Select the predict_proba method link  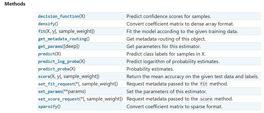[54, 69]
